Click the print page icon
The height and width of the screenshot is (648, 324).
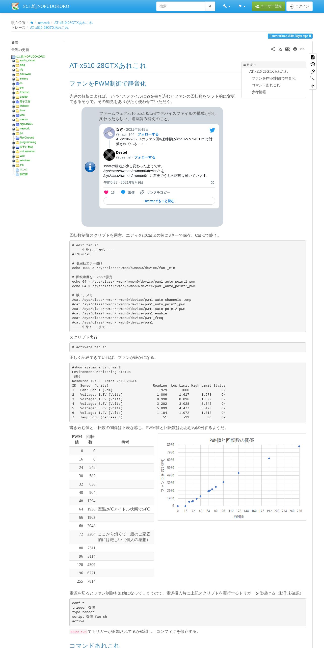pyautogui.click(x=295, y=49)
